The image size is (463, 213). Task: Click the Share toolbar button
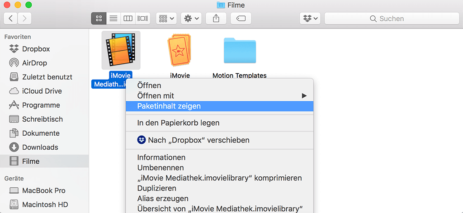coord(216,19)
